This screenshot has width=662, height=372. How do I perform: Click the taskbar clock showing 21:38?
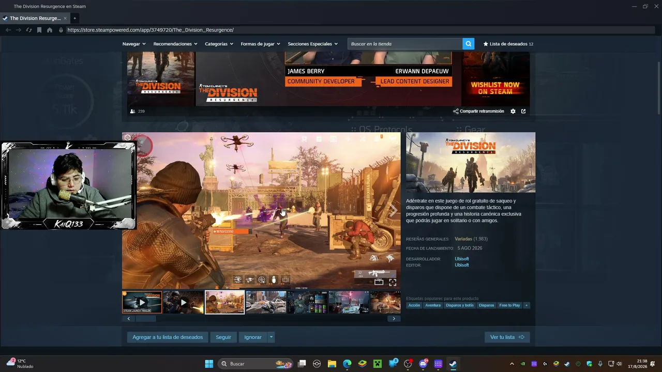pos(638,364)
